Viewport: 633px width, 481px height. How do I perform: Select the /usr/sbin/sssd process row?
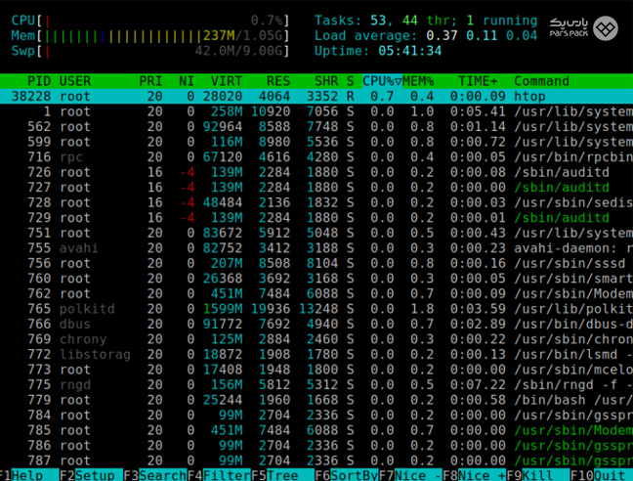(316, 263)
